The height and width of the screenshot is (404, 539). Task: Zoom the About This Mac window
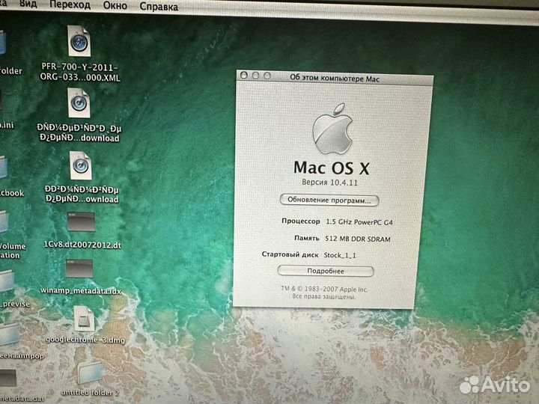coord(267,76)
